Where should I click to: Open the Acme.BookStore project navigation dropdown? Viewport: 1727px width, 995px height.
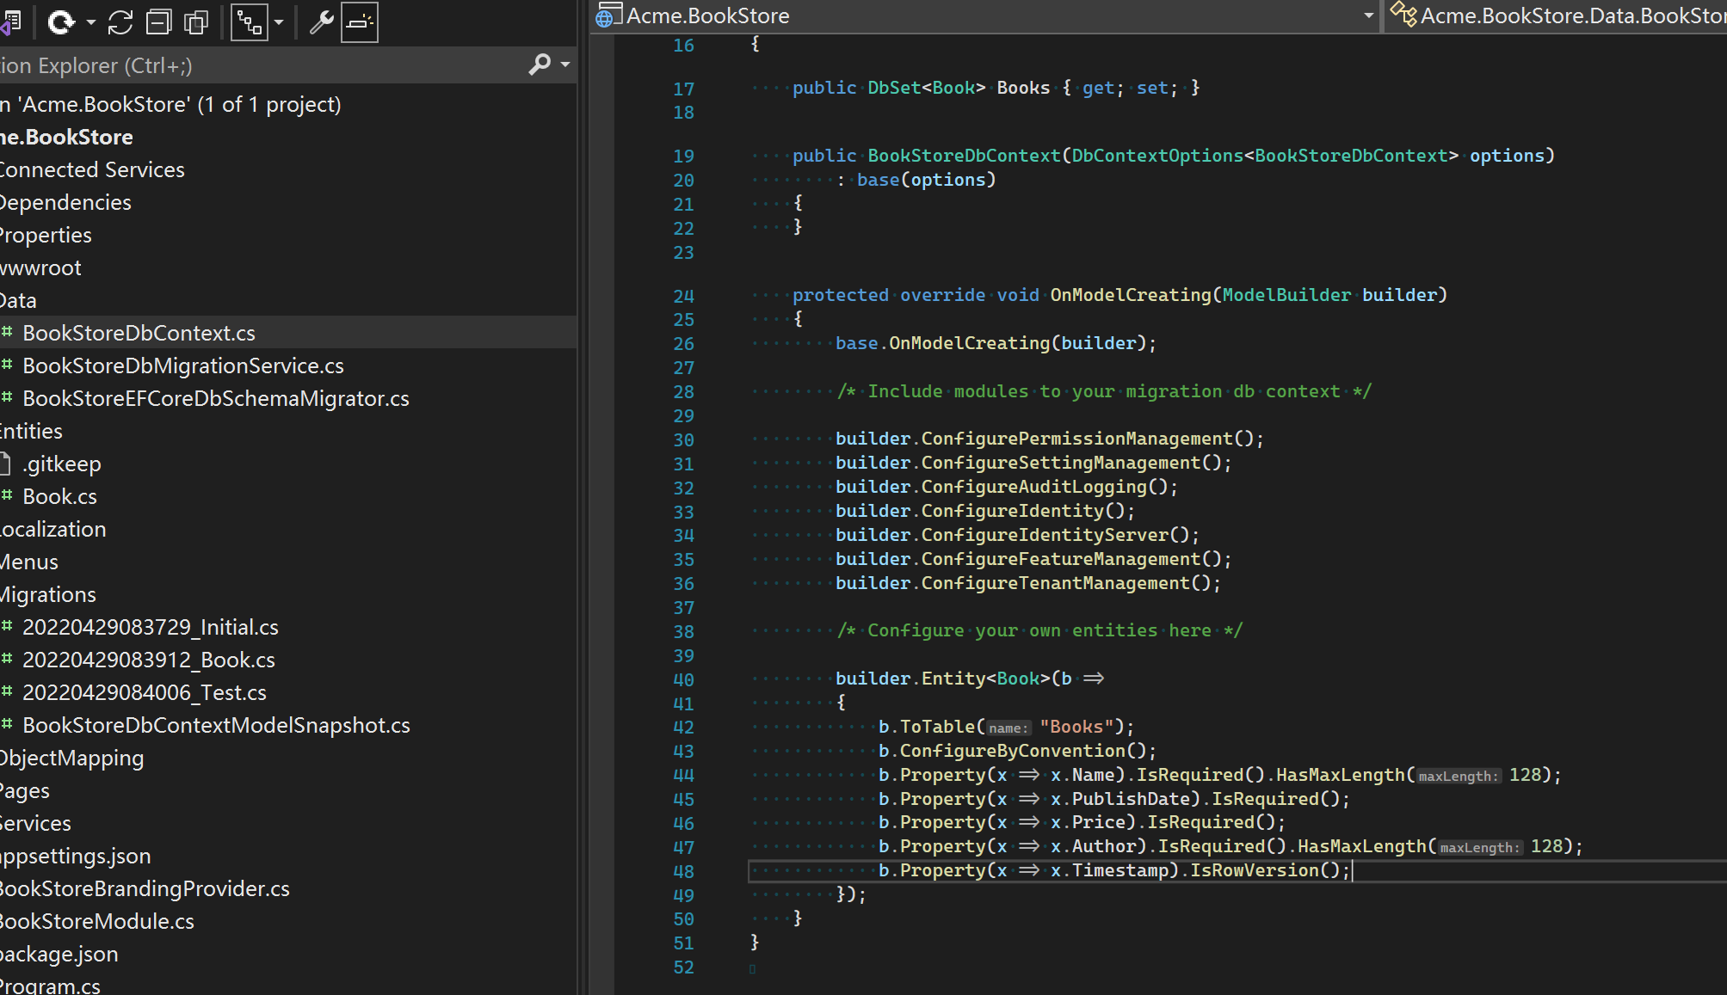tap(1368, 15)
